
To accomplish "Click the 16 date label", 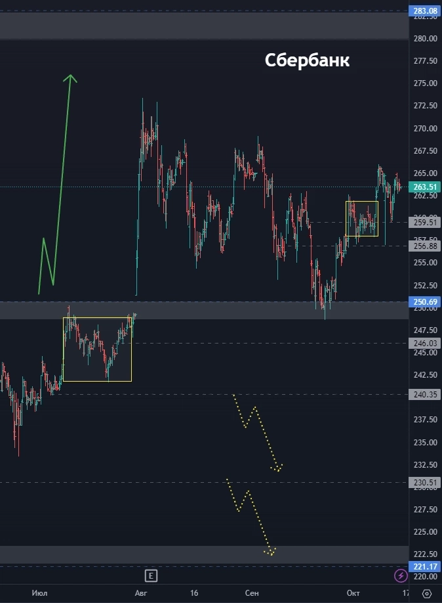I will point(194,593).
